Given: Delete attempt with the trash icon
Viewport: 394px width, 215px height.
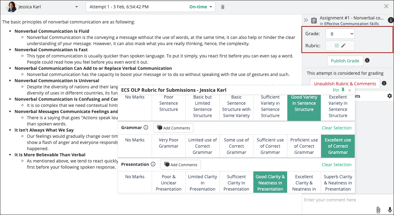Looking at the screenshot, I should tap(223, 7).
